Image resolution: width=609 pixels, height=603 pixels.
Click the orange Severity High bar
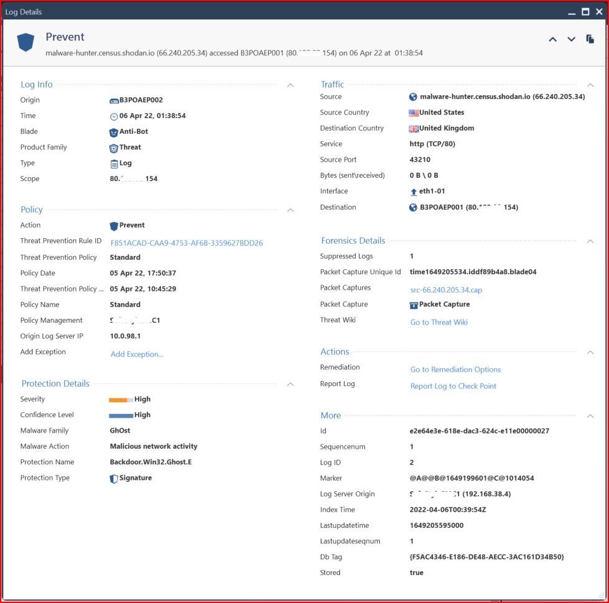(121, 400)
